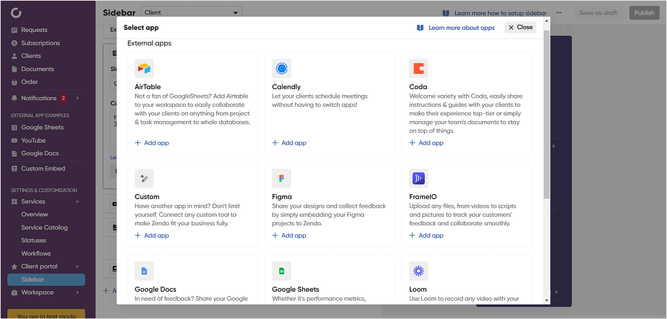
Task: Open the Clients page
Action: tap(31, 56)
